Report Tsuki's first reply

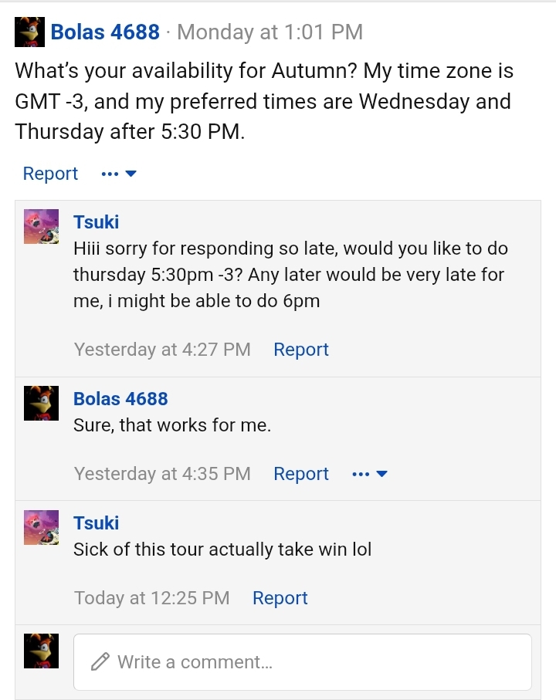(300, 349)
